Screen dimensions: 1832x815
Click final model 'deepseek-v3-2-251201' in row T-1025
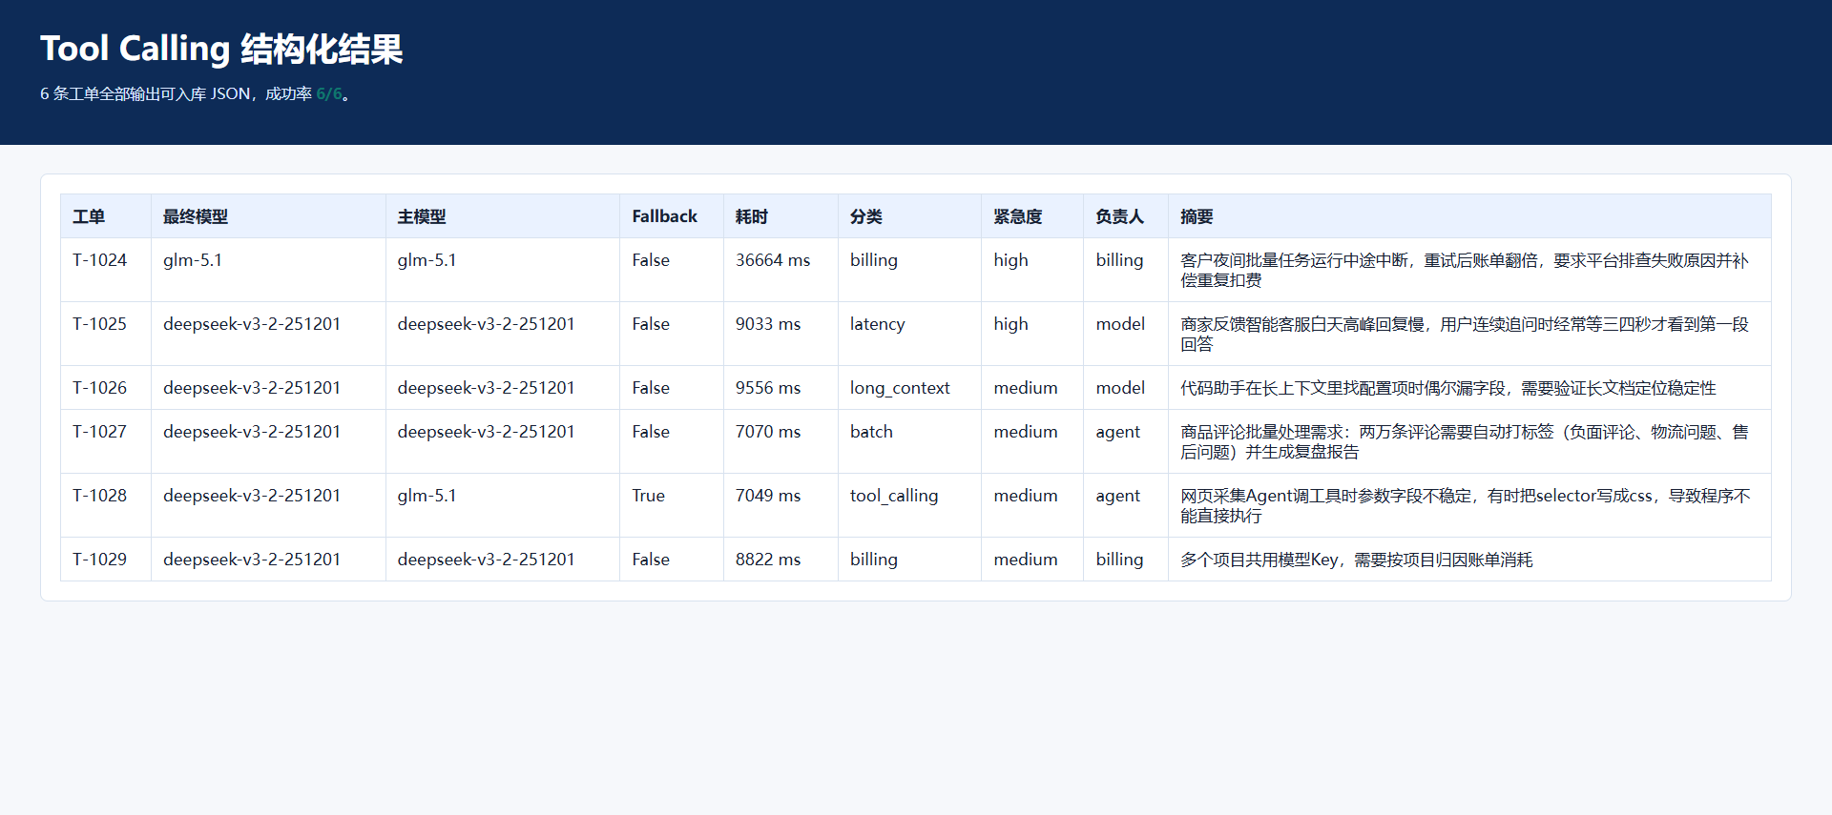click(252, 324)
